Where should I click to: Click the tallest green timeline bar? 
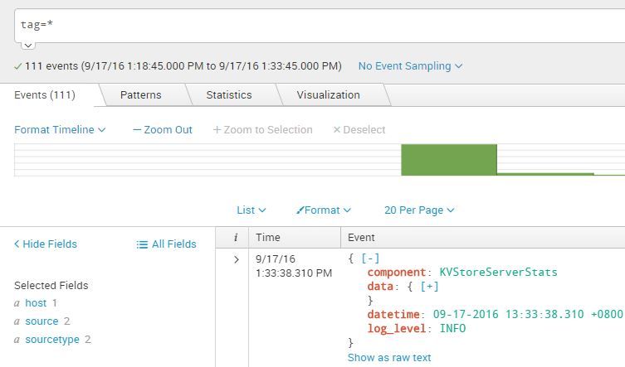point(448,159)
